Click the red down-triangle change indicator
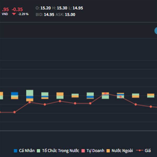The width and height of the screenshot is (157, 157). click(x=14, y=14)
